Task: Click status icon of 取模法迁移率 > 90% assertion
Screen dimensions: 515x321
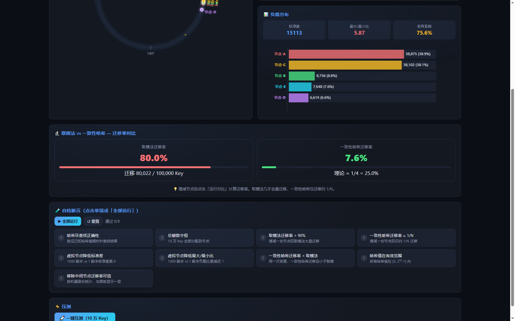Action: (263, 238)
